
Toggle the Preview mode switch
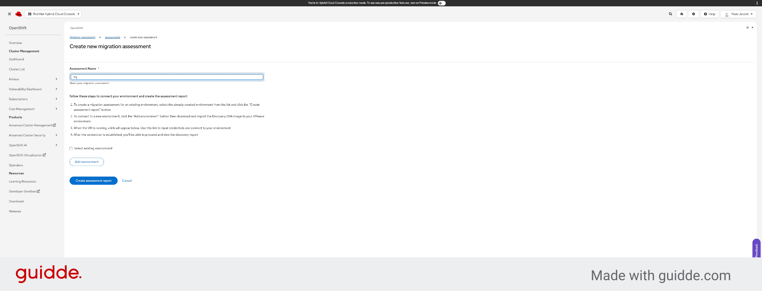pyautogui.click(x=442, y=3)
